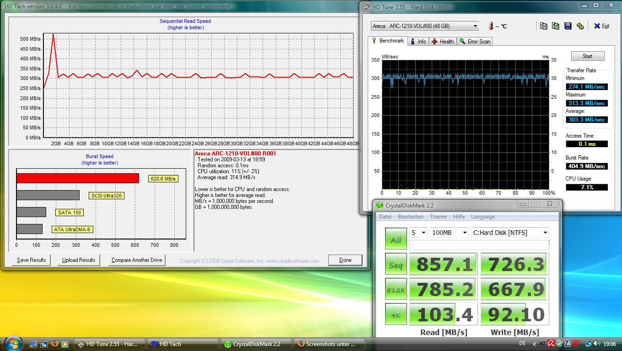Click the network connection tray icon
The image size is (622, 351).
[589, 344]
